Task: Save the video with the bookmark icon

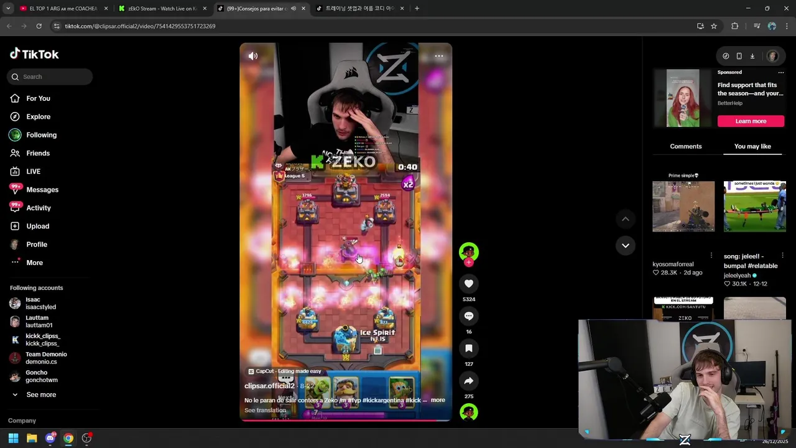Action: click(469, 348)
